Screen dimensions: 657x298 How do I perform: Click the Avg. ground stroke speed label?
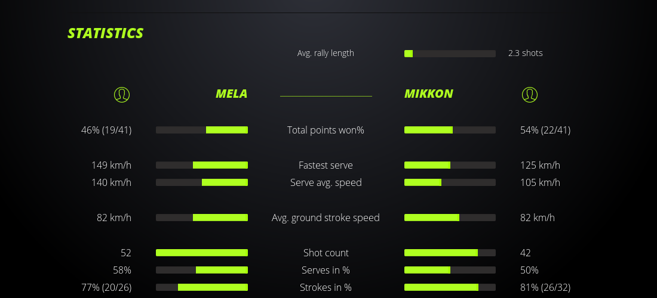pyautogui.click(x=326, y=218)
